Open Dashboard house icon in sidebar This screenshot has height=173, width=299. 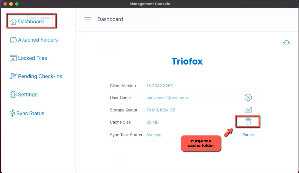[x=13, y=22]
